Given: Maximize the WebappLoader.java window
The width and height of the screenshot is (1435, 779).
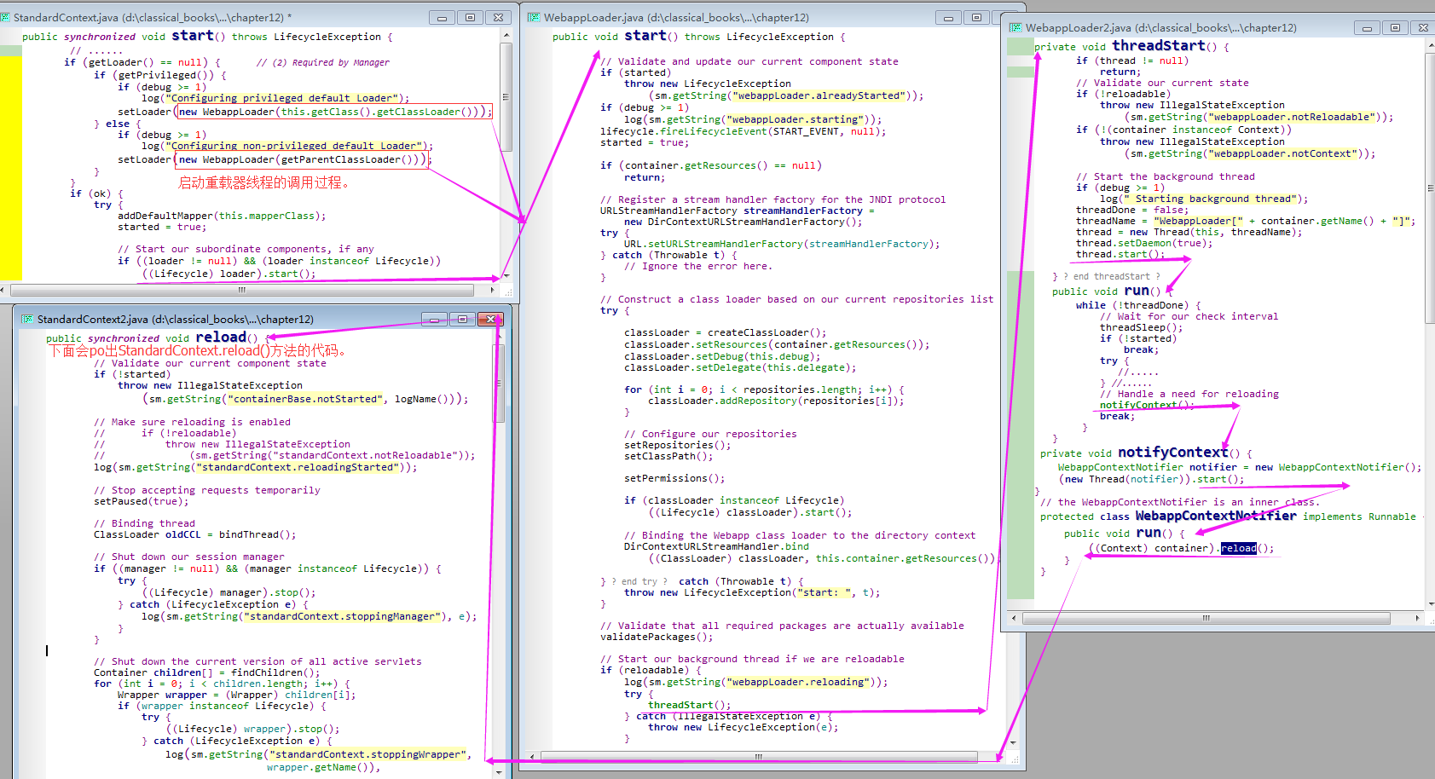Looking at the screenshot, I should (977, 17).
